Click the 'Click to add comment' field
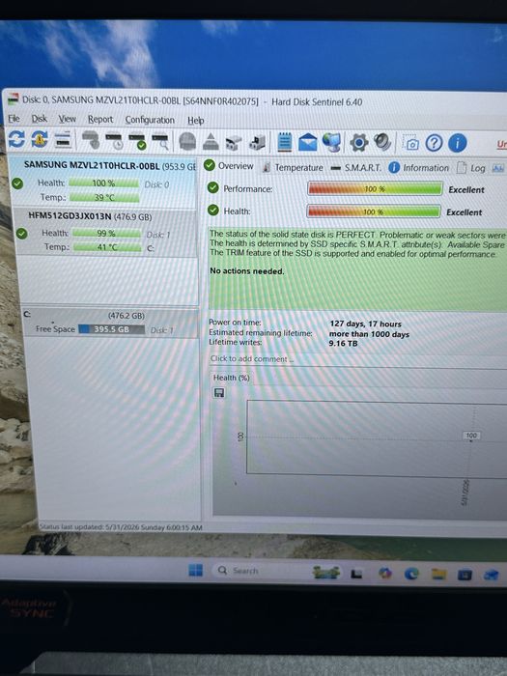 [358, 359]
